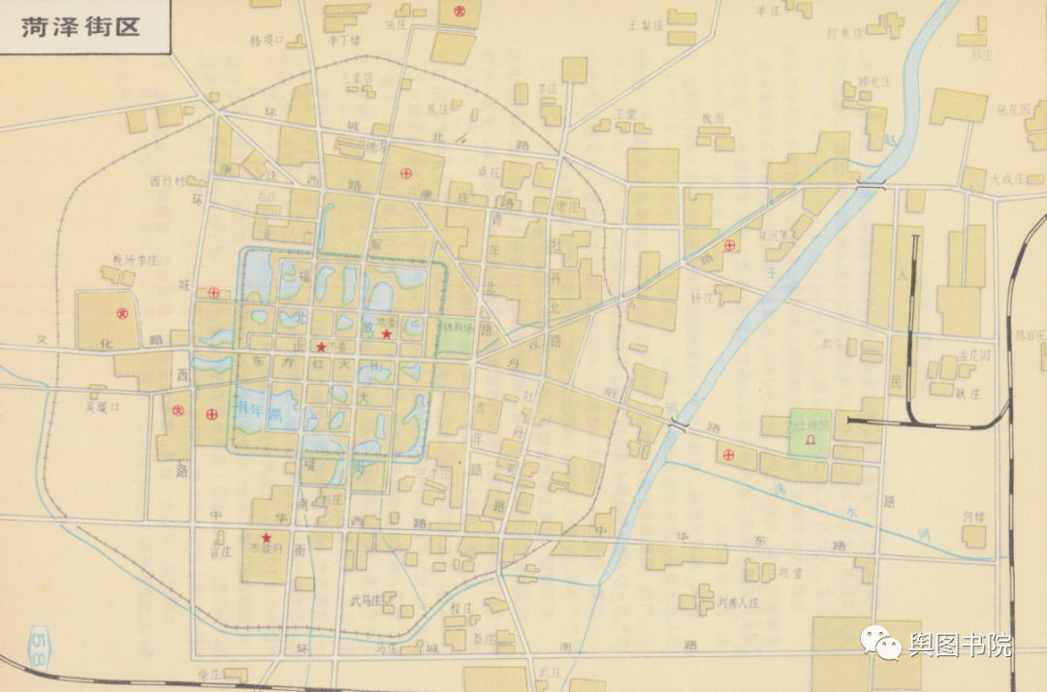The width and height of the screenshot is (1047, 692).
Task: Click the 518 route marker
Action: (38, 647)
